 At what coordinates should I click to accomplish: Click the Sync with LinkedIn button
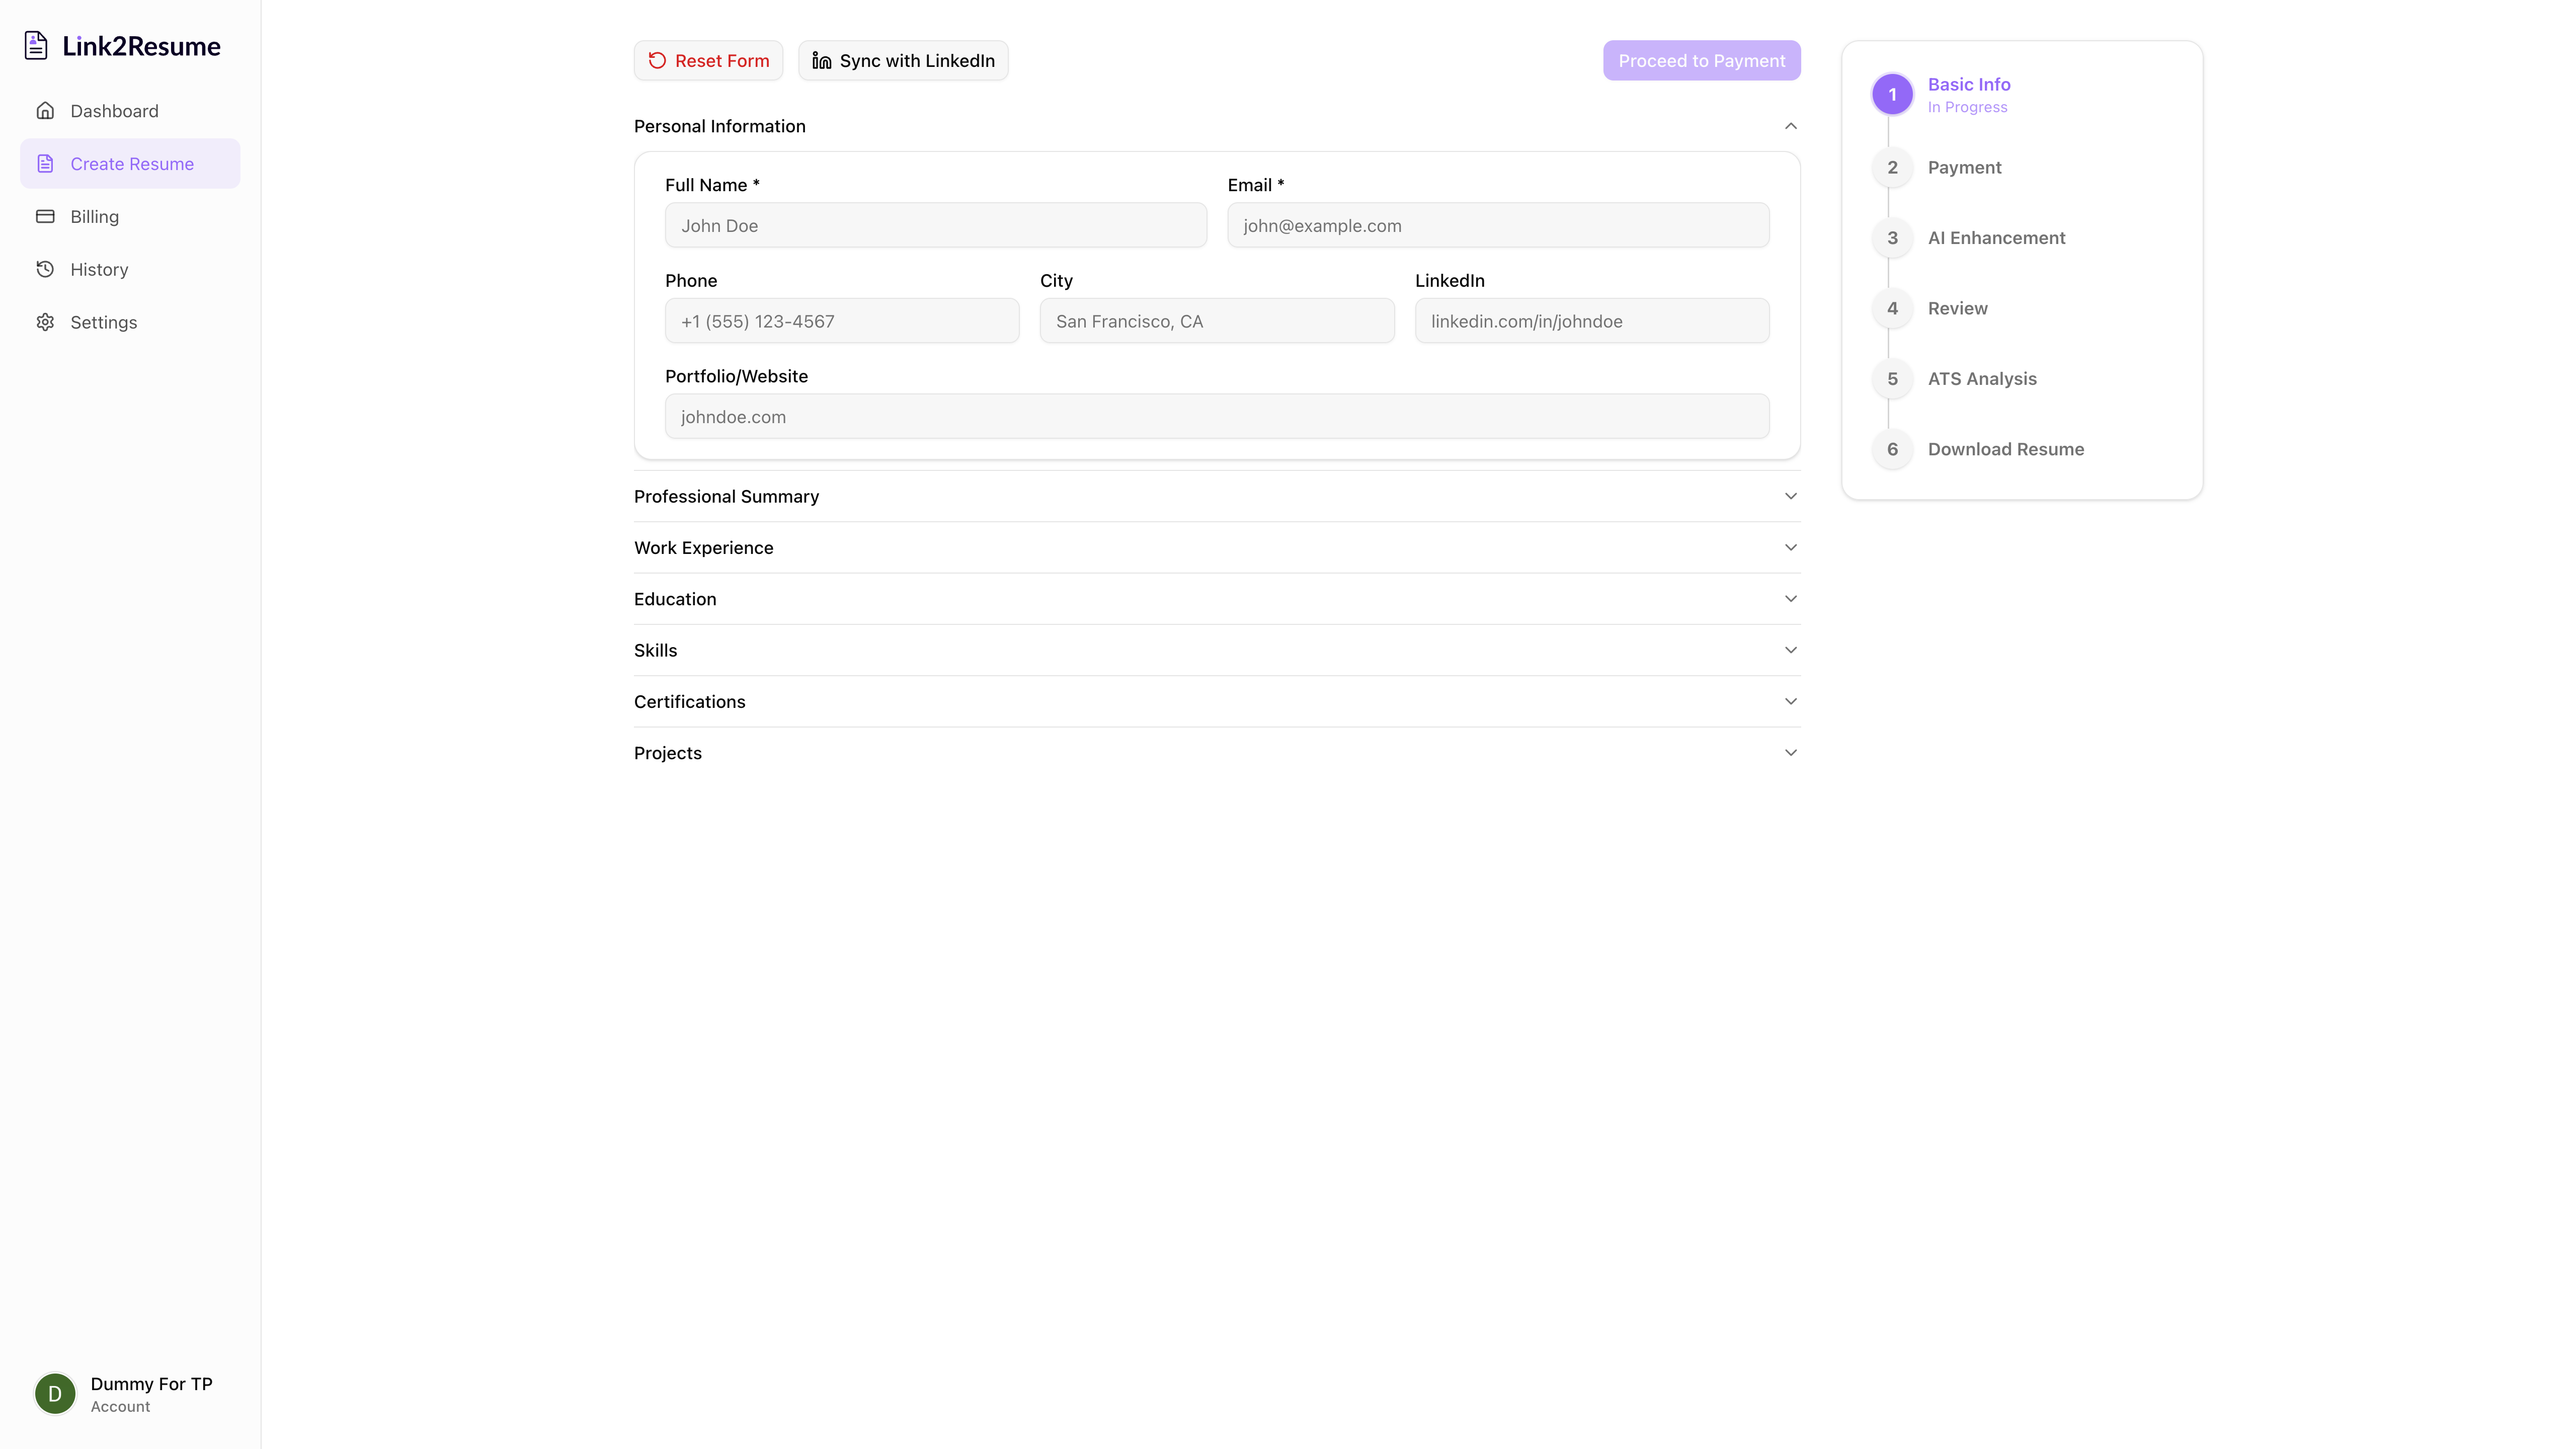pyautogui.click(x=902, y=60)
